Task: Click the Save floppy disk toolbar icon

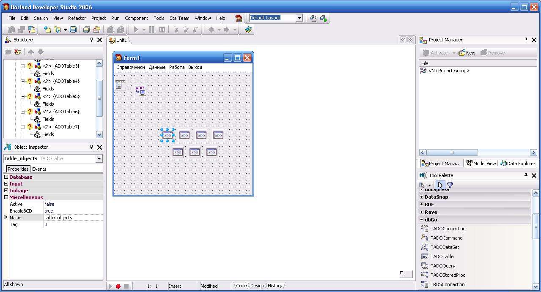Action: point(73,30)
